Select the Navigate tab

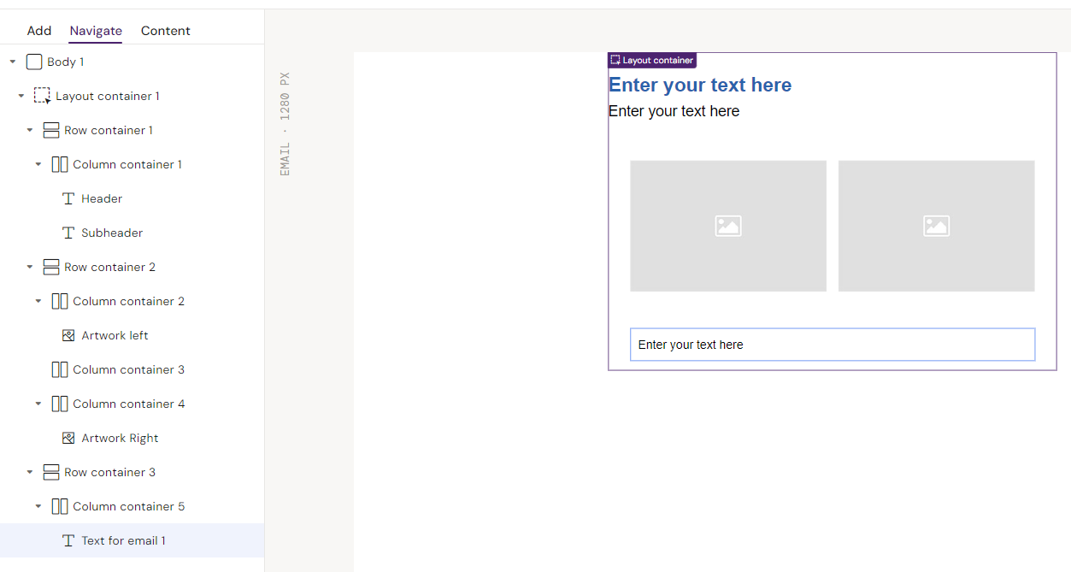click(x=96, y=31)
